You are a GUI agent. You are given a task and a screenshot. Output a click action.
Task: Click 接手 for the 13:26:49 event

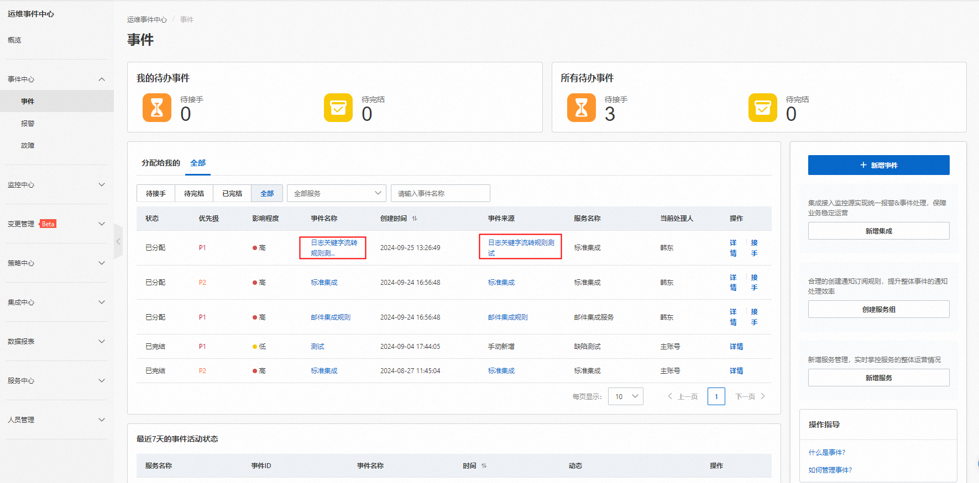(x=754, y=248)
